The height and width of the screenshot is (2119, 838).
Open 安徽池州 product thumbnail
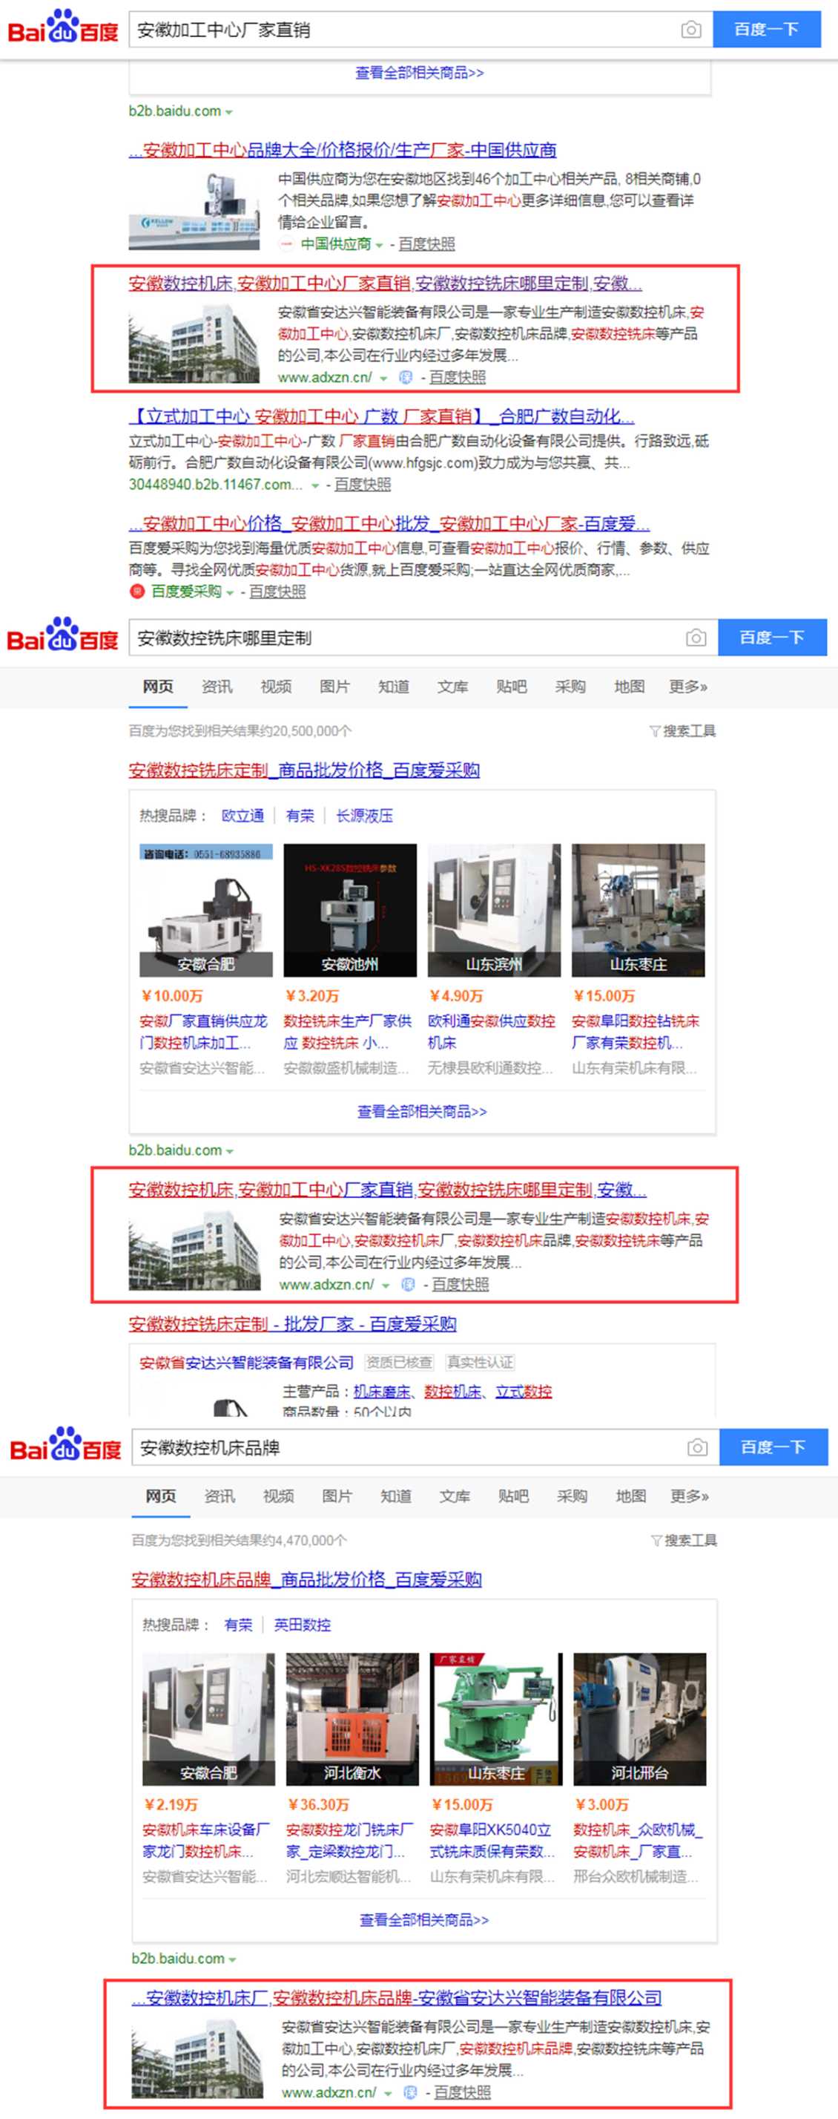coord(350,910)
